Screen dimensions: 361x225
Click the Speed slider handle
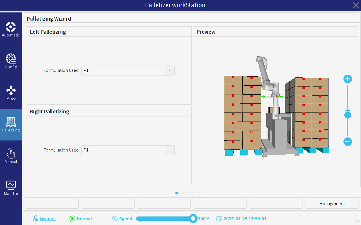pos(193,218)
